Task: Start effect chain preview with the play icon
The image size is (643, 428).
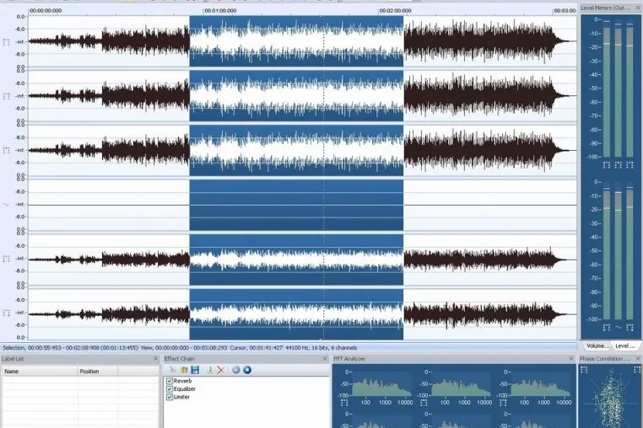Action: [235, 370]
